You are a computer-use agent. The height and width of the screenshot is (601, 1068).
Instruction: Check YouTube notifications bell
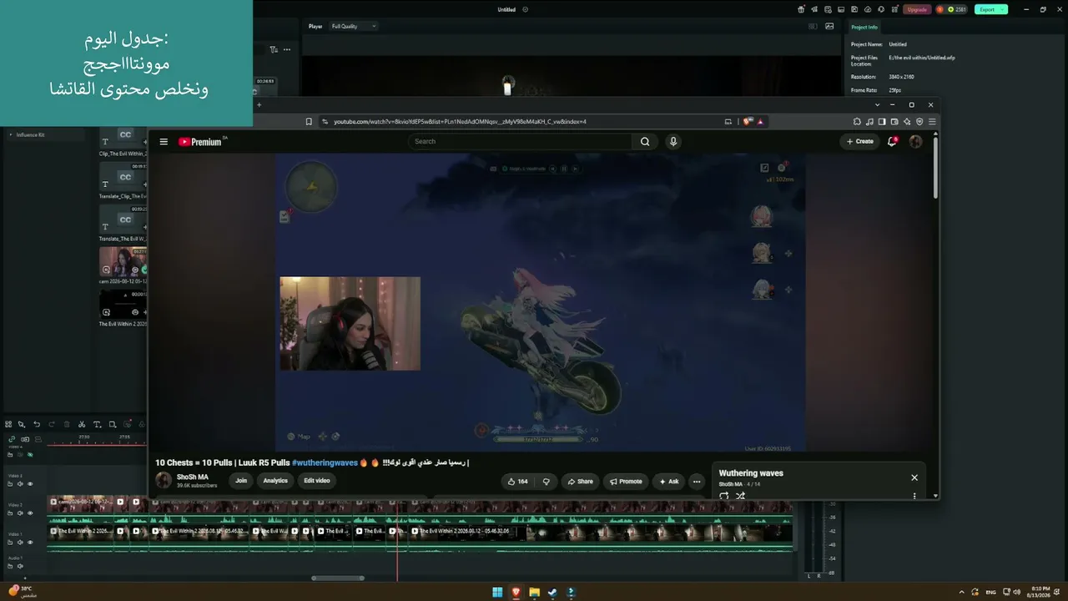point(892,142)
